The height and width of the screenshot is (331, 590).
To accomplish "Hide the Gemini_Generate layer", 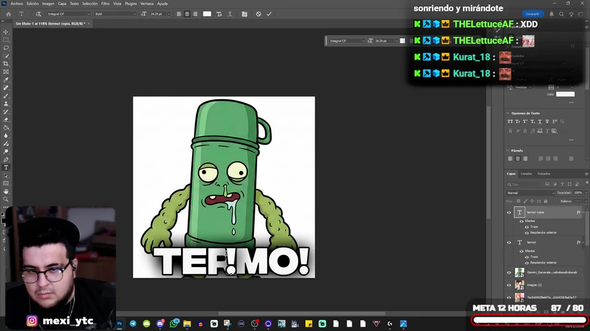I will pos(509,273).
